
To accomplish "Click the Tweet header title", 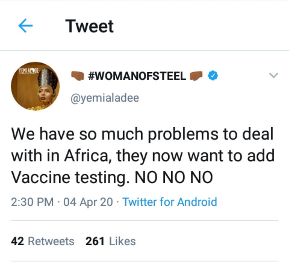I will coord(90,26).
